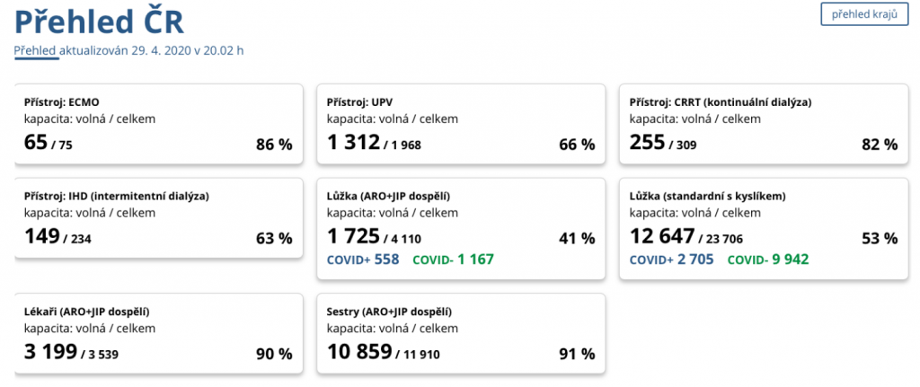Click COVID- 9 942 green value
This screenshot has width=920, height=387.
(x=768, y=259)
